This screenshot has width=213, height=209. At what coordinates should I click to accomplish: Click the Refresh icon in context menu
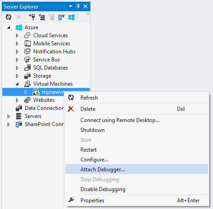coord(71,97)
